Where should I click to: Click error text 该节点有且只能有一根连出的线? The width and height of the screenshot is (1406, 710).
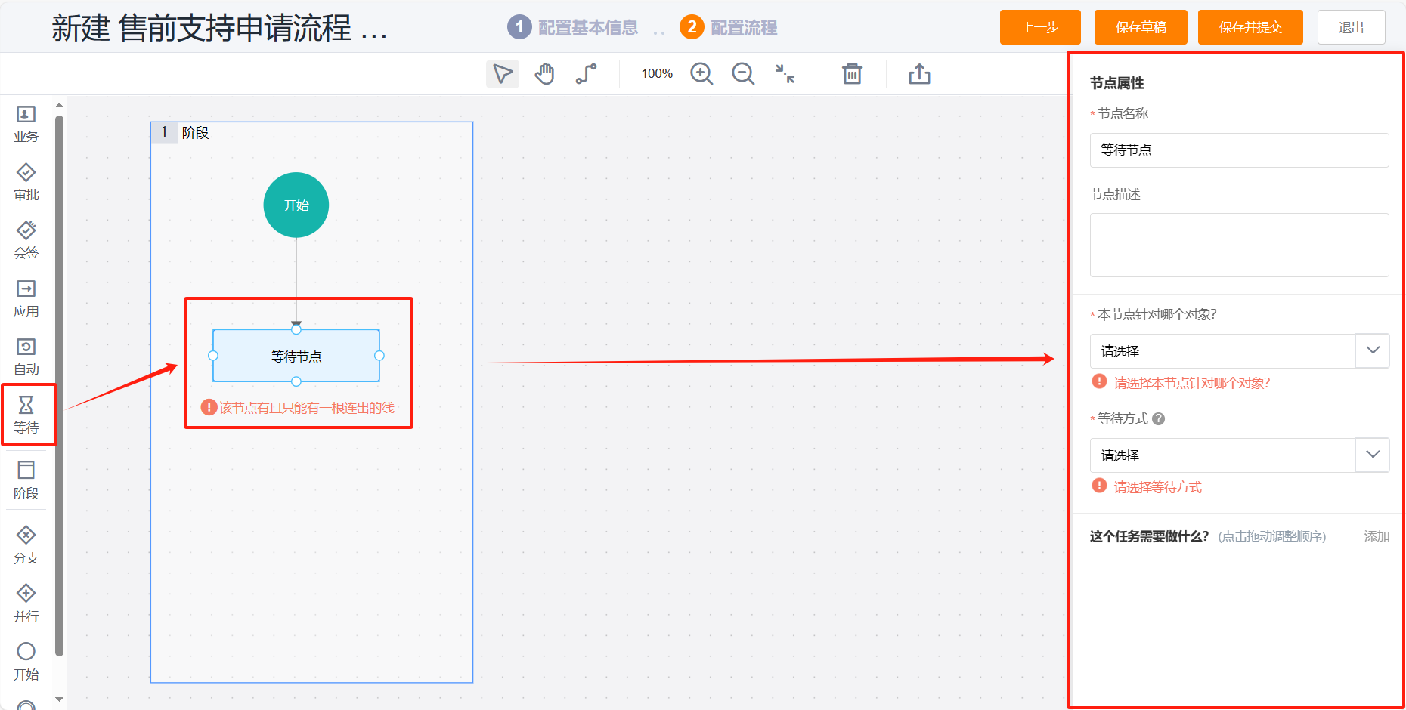point(307,408)
